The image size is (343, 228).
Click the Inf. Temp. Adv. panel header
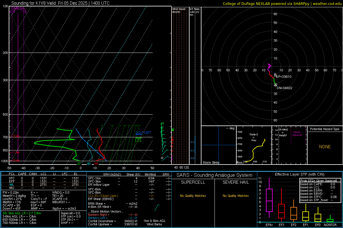(x=195, y=12)
